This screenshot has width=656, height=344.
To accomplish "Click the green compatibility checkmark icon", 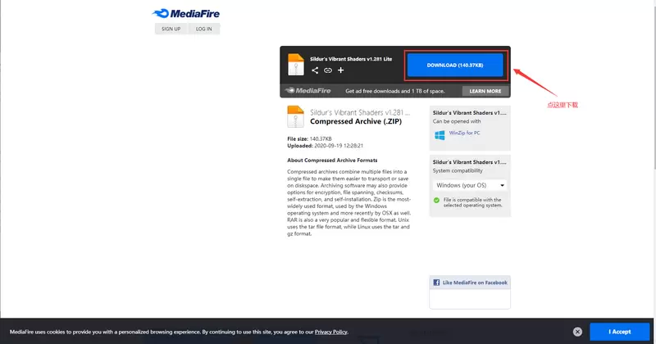I will 436,200.
